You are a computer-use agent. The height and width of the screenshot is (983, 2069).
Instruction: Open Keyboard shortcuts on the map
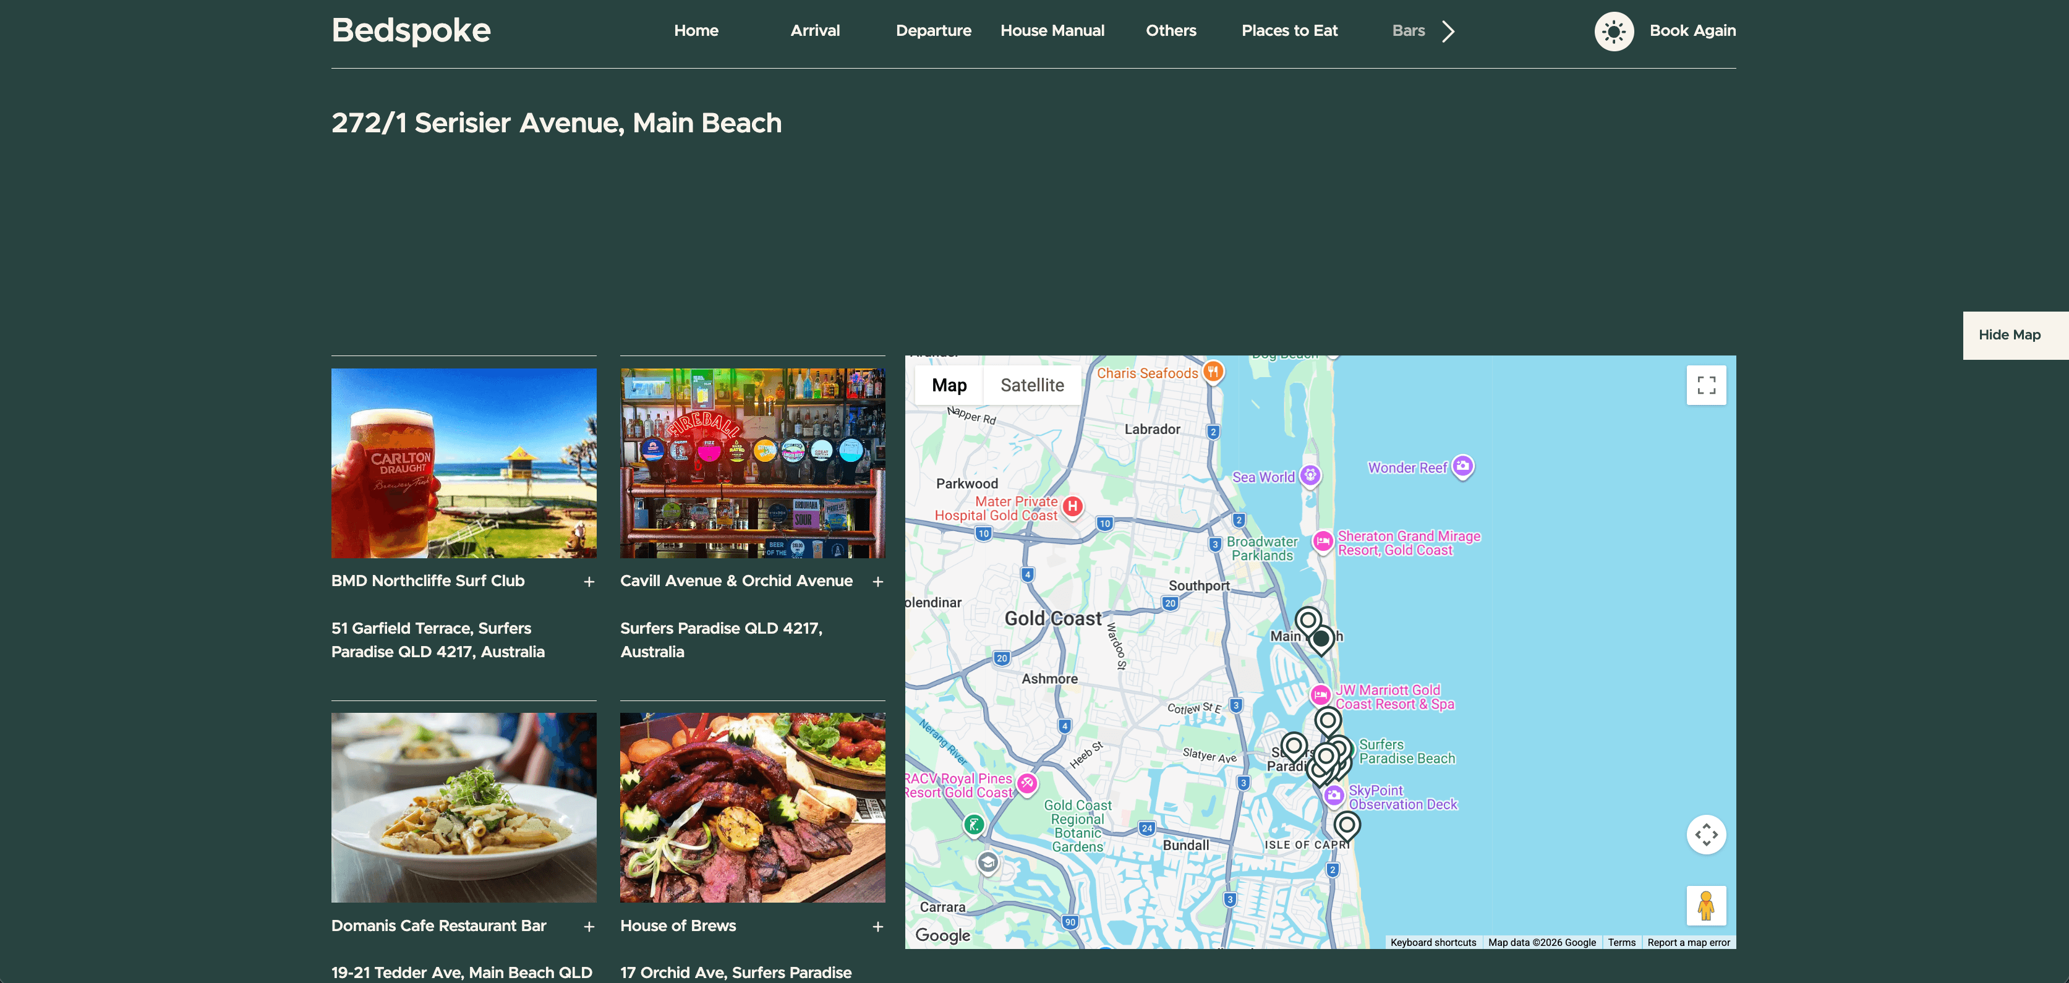tap(1433, 942)
